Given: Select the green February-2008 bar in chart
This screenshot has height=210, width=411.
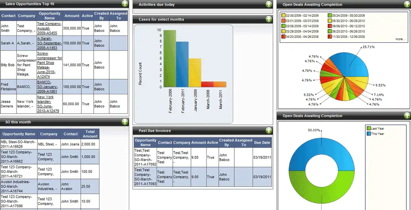Looking at the screenshot, I should (x=170, y=58).
